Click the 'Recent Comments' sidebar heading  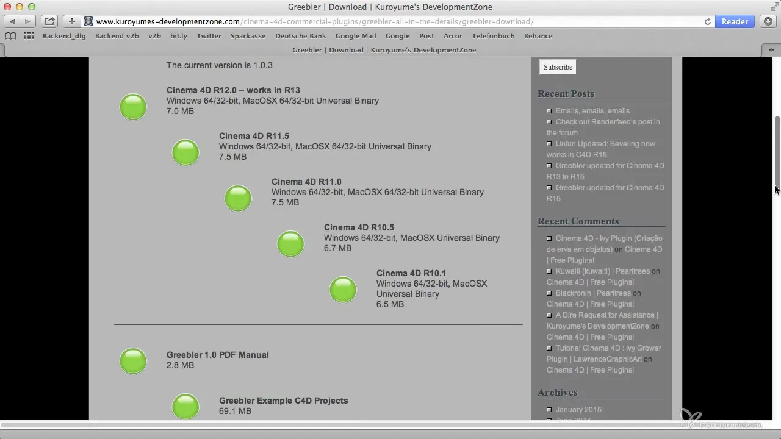(578, 221)
